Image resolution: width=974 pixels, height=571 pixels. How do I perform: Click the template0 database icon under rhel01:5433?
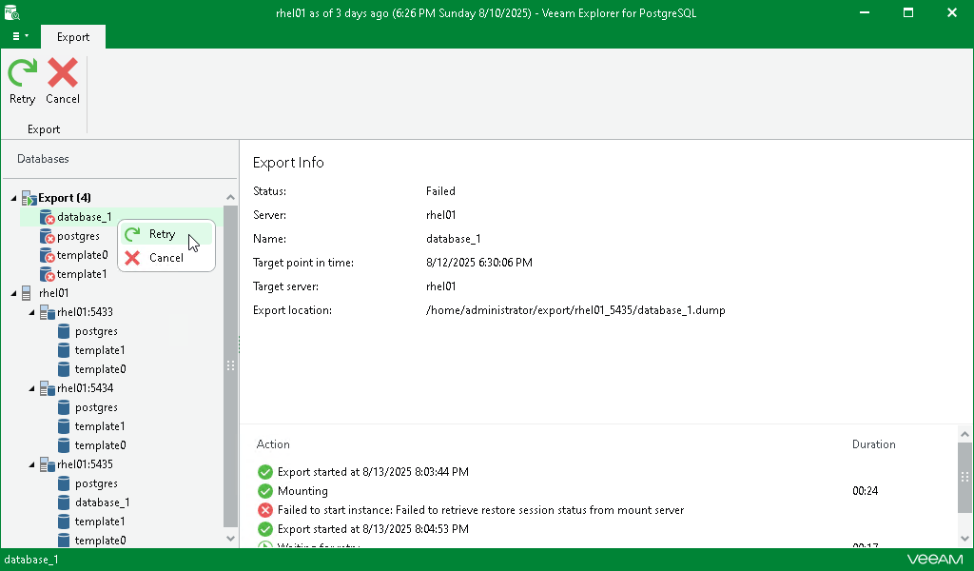pyautogui.click(x=64, y=369)
